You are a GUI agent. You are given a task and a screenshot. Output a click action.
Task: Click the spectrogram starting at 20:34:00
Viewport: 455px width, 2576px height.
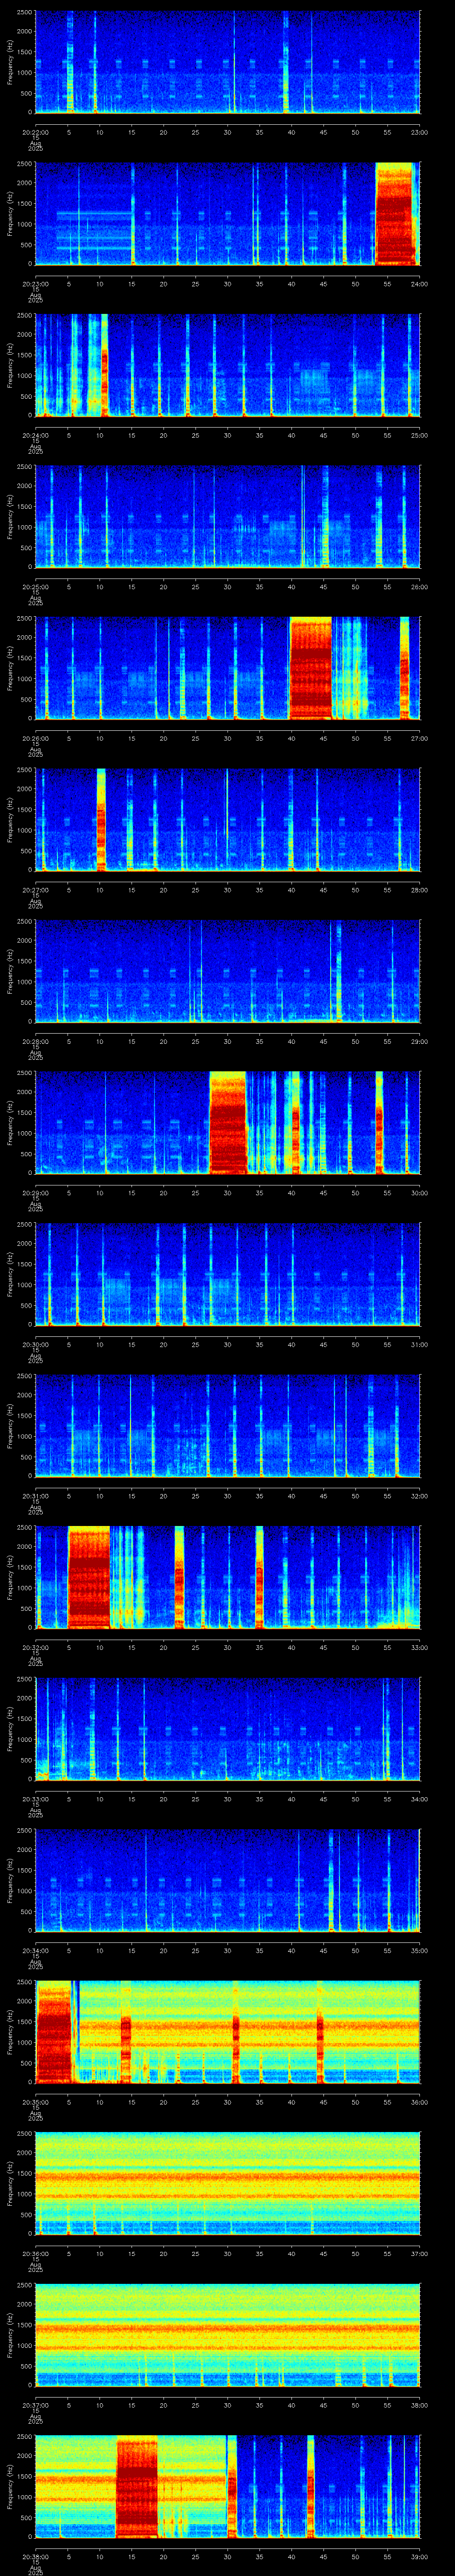pos(227,1880)
